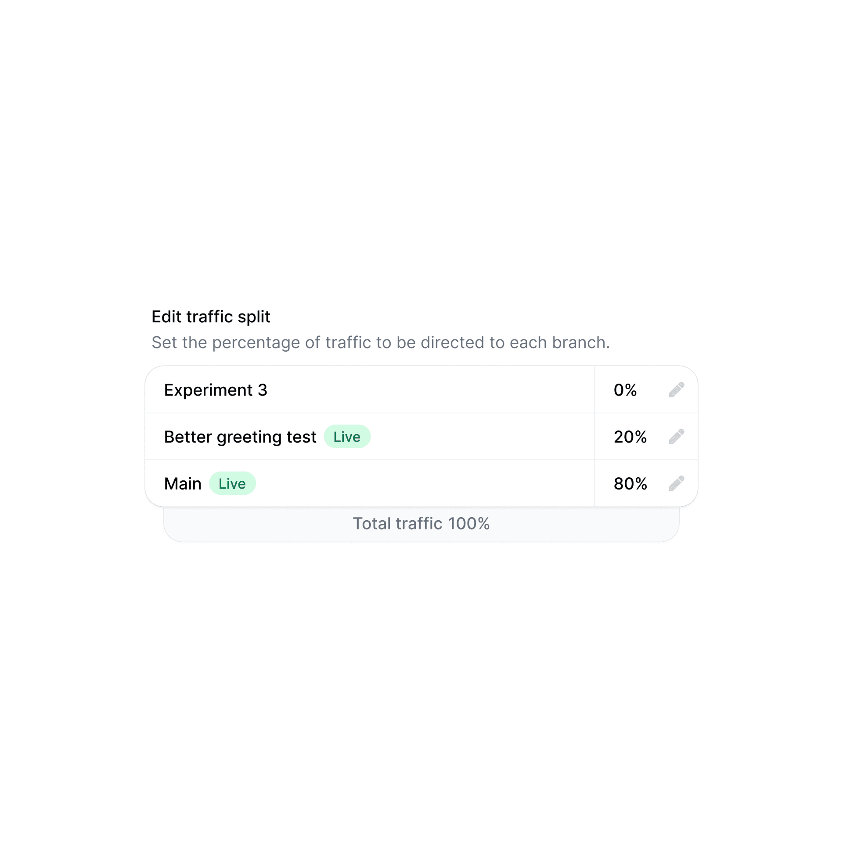Click the Live badge next to Main

232,484
